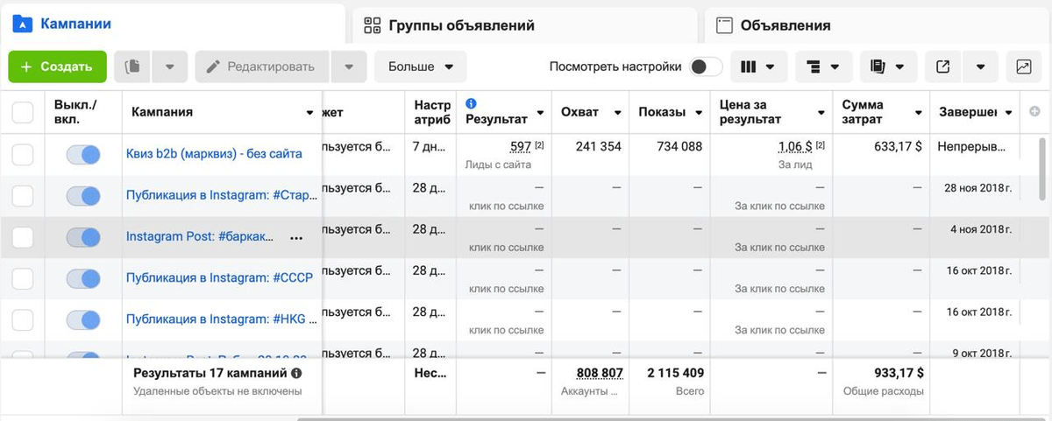Screen dimensions: 1052x421
Task: Open three-dots menu on Instagram Post row
Action: click(x=296, y=237)
